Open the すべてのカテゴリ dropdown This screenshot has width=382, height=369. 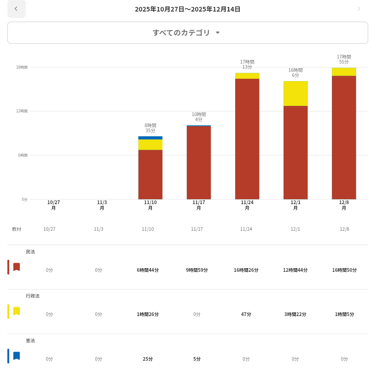click(187, 33)
